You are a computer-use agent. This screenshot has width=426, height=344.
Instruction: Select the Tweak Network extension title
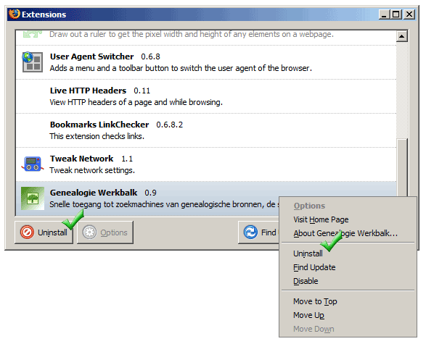[81, 159]
